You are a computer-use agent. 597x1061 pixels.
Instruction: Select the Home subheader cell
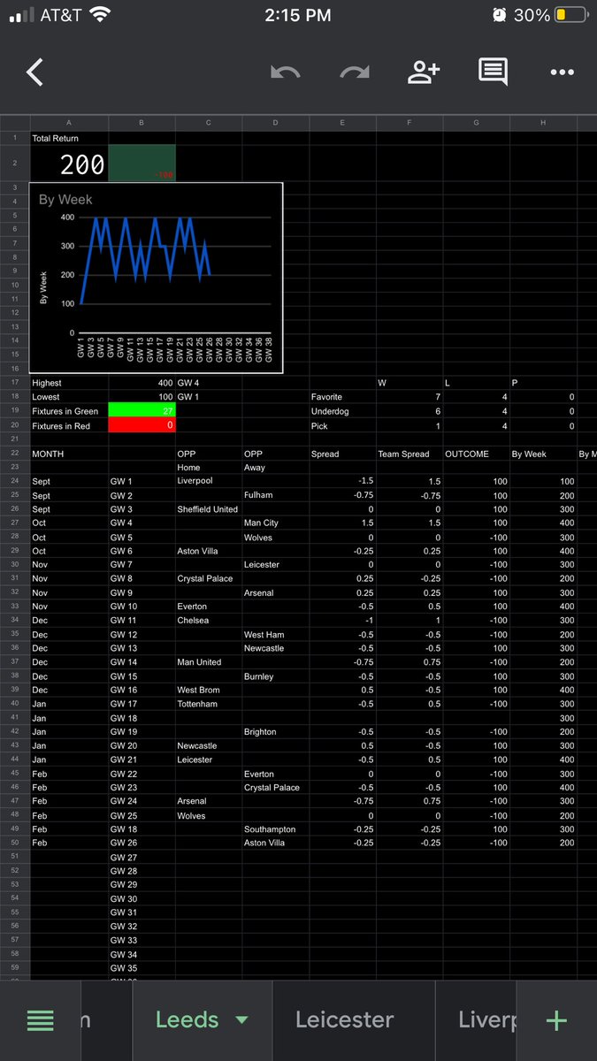click(209, 467)
